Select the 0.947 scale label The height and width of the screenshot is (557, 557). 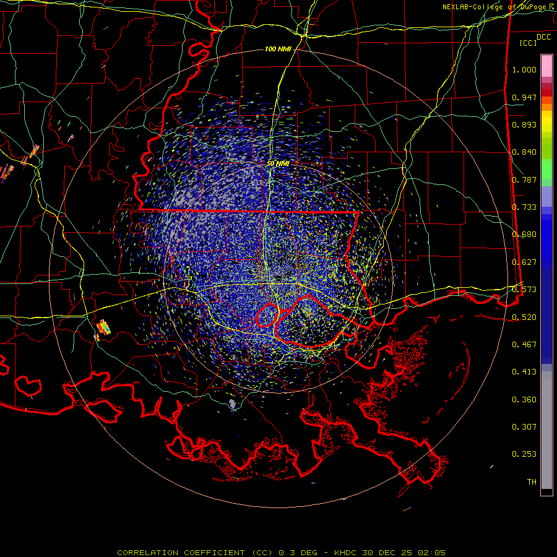click(x=524, y=97)
